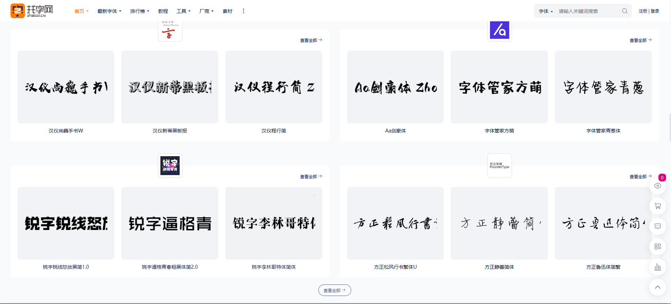Click the 锐字逼格青春粗黑体简2.0 caption
This screenshot has width=671, height=304.
click(170, 267)
